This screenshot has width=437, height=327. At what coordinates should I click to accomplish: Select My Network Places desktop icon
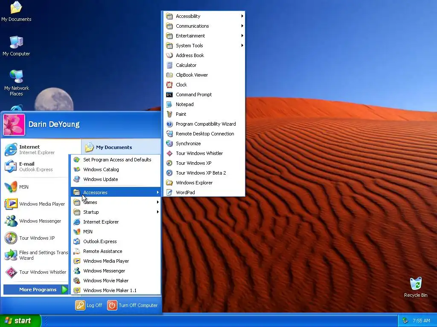pyautogui.click(x=17, y=83)
